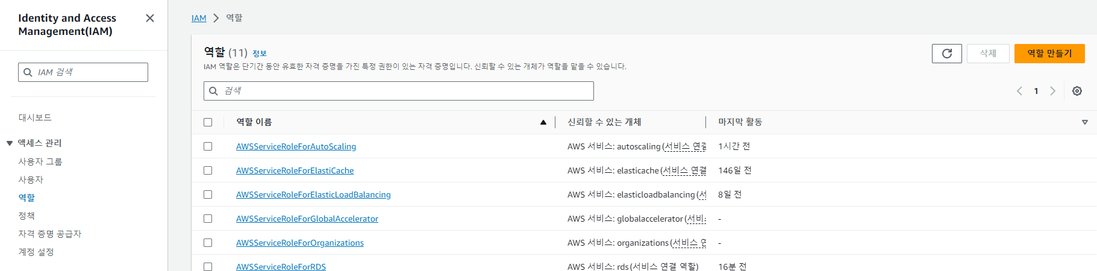Check the AWSServiceRoleForOrganizations row
The height and width of the screenshot is (271, 1097).
click(x=208, y=243)
